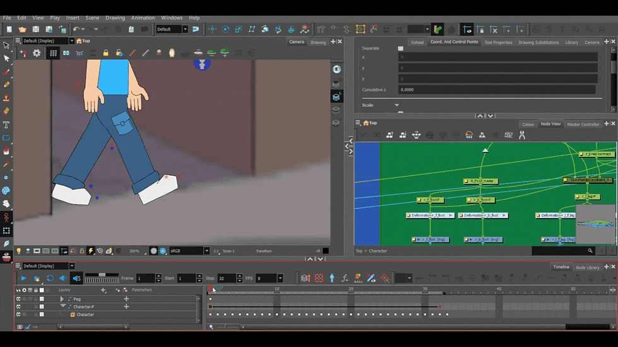Click the magnifier icon in Node View search
Image resolution: width=618 pixels, height=347 pixels.
point(590,251)
